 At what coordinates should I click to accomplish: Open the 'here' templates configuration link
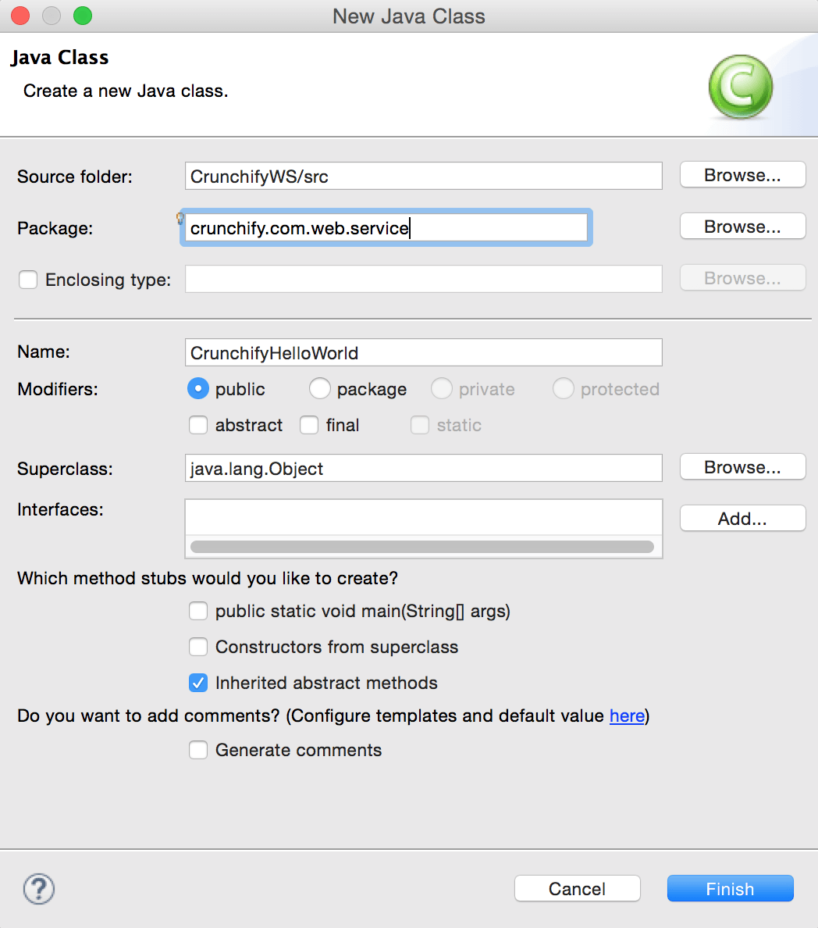pyautogui.click(x=627, y=716)
